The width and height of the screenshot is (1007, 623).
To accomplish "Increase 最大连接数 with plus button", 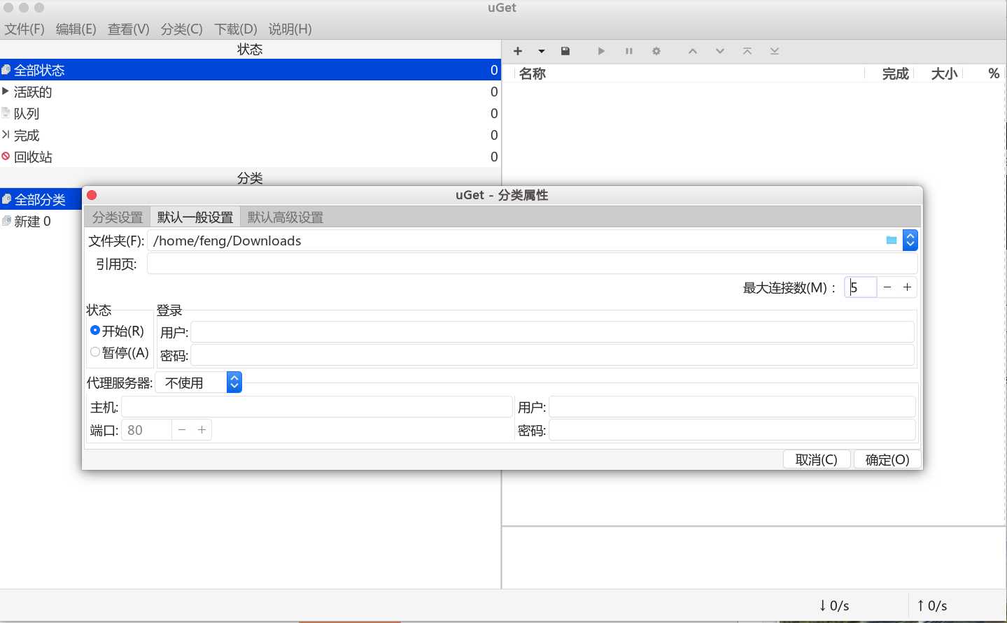I will [907, 287].
